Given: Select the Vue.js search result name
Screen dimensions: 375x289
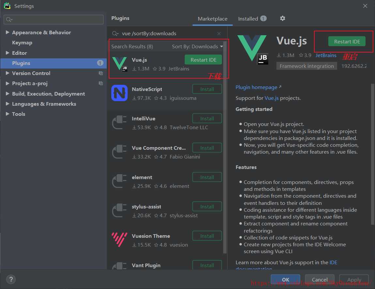Looking at the screenshot, I should (139, 60).
